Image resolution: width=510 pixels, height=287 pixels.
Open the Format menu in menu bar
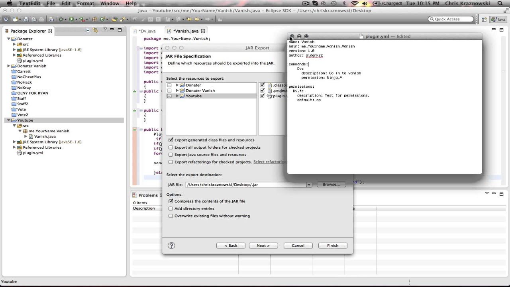point(86,4)
